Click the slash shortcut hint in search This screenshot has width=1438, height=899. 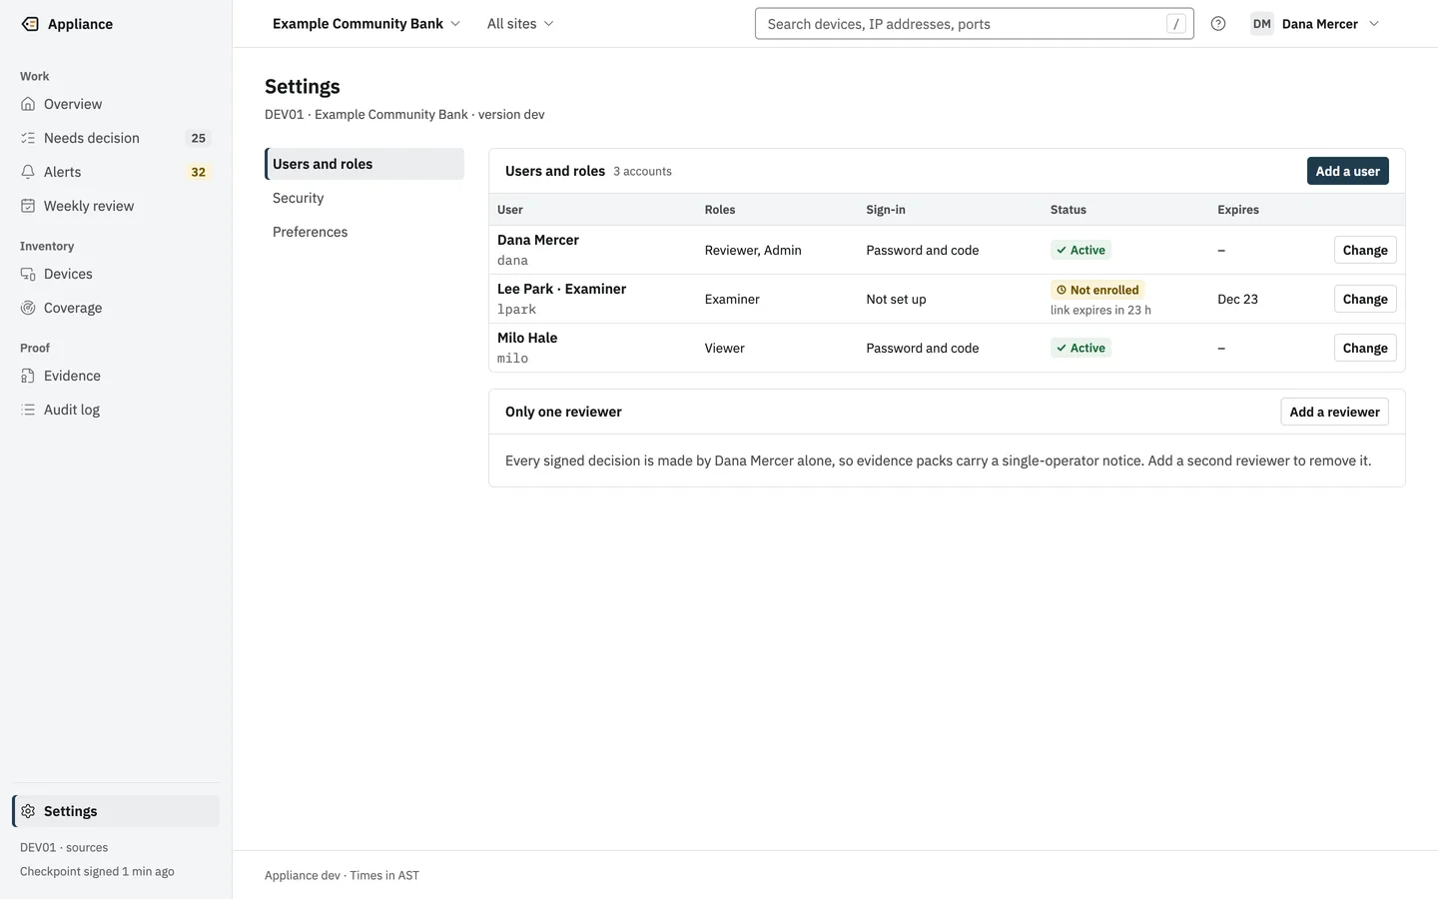click(1176, 24)
